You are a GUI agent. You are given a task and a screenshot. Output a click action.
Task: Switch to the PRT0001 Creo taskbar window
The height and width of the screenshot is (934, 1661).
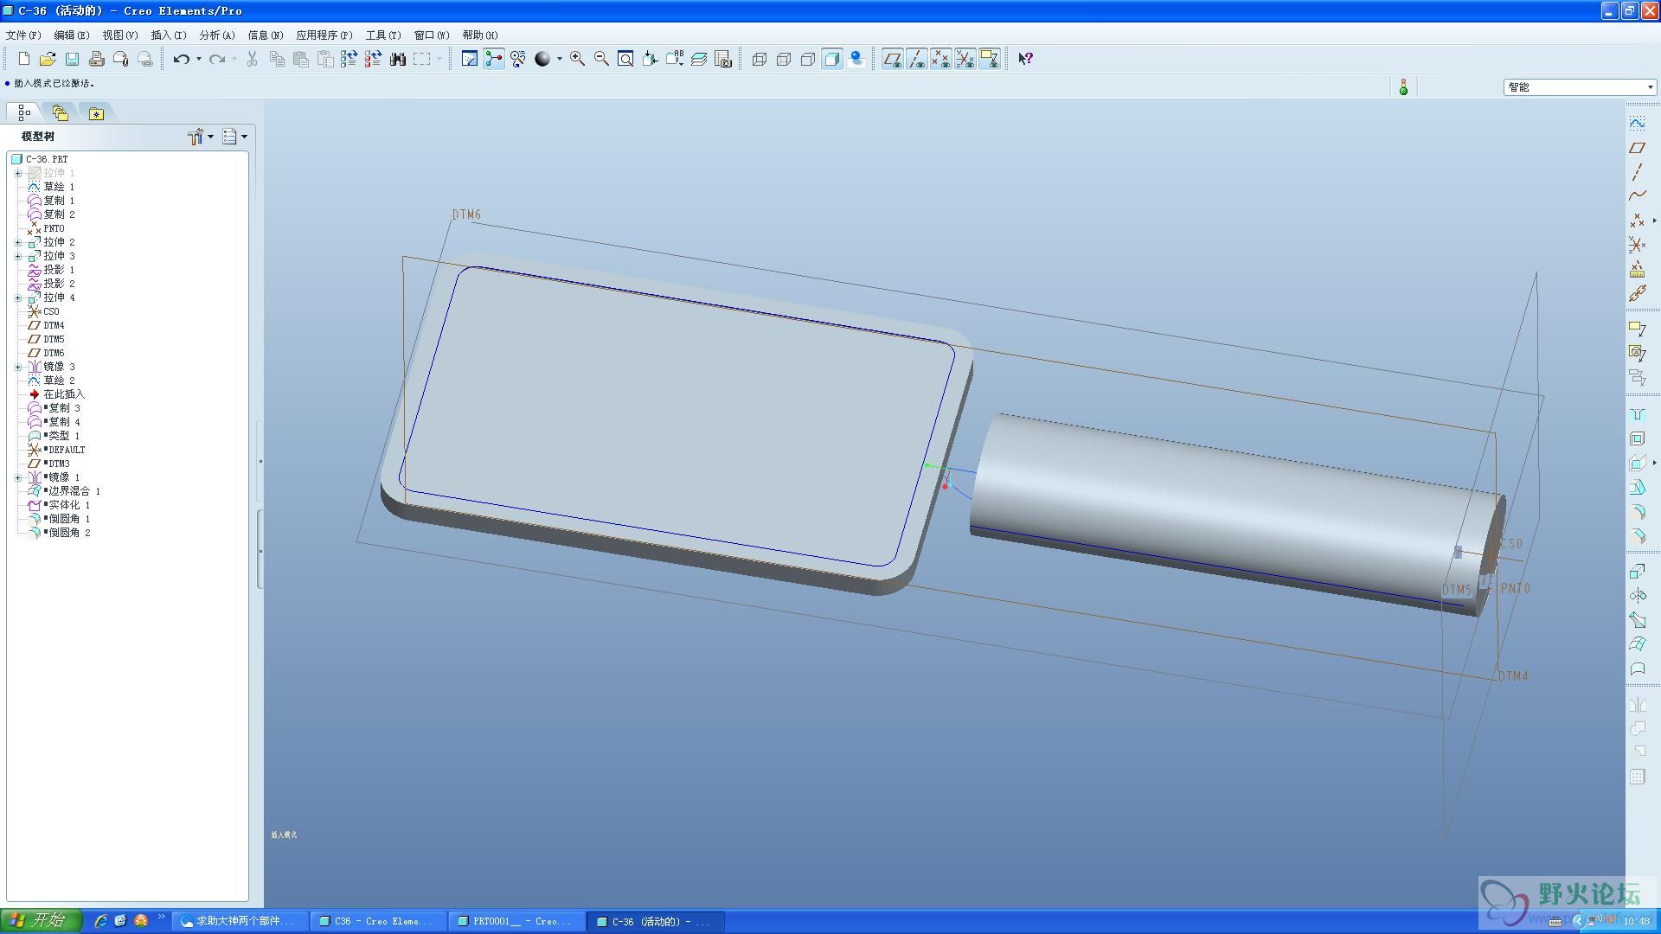[517, 921]
